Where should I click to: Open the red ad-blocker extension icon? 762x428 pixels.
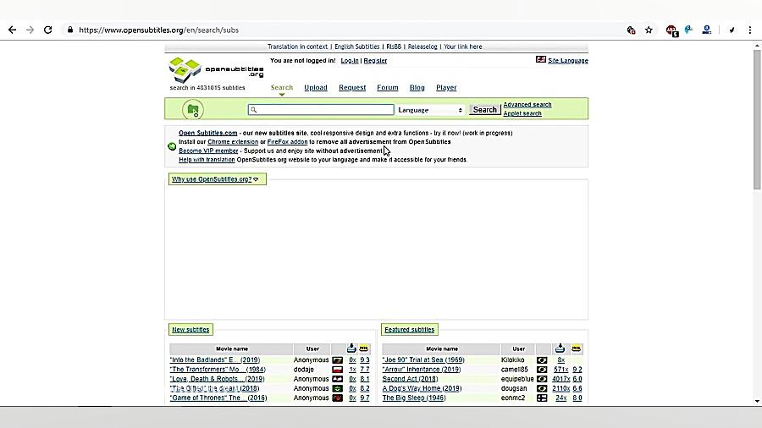tap(671, 30)
